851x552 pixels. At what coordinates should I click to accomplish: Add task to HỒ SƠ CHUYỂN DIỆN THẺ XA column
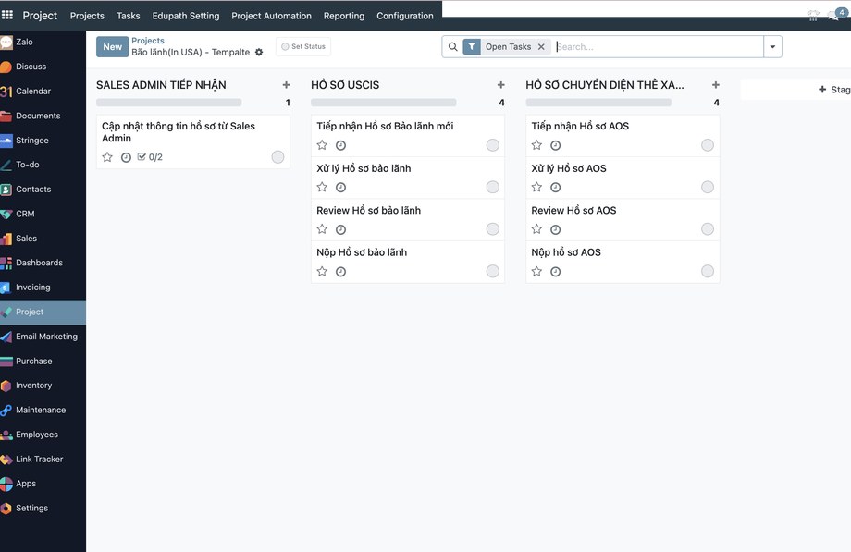point(716,85)
